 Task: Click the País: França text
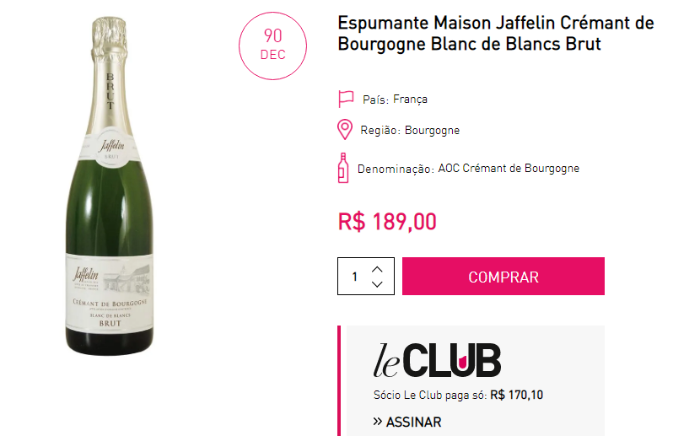[395, 100]
